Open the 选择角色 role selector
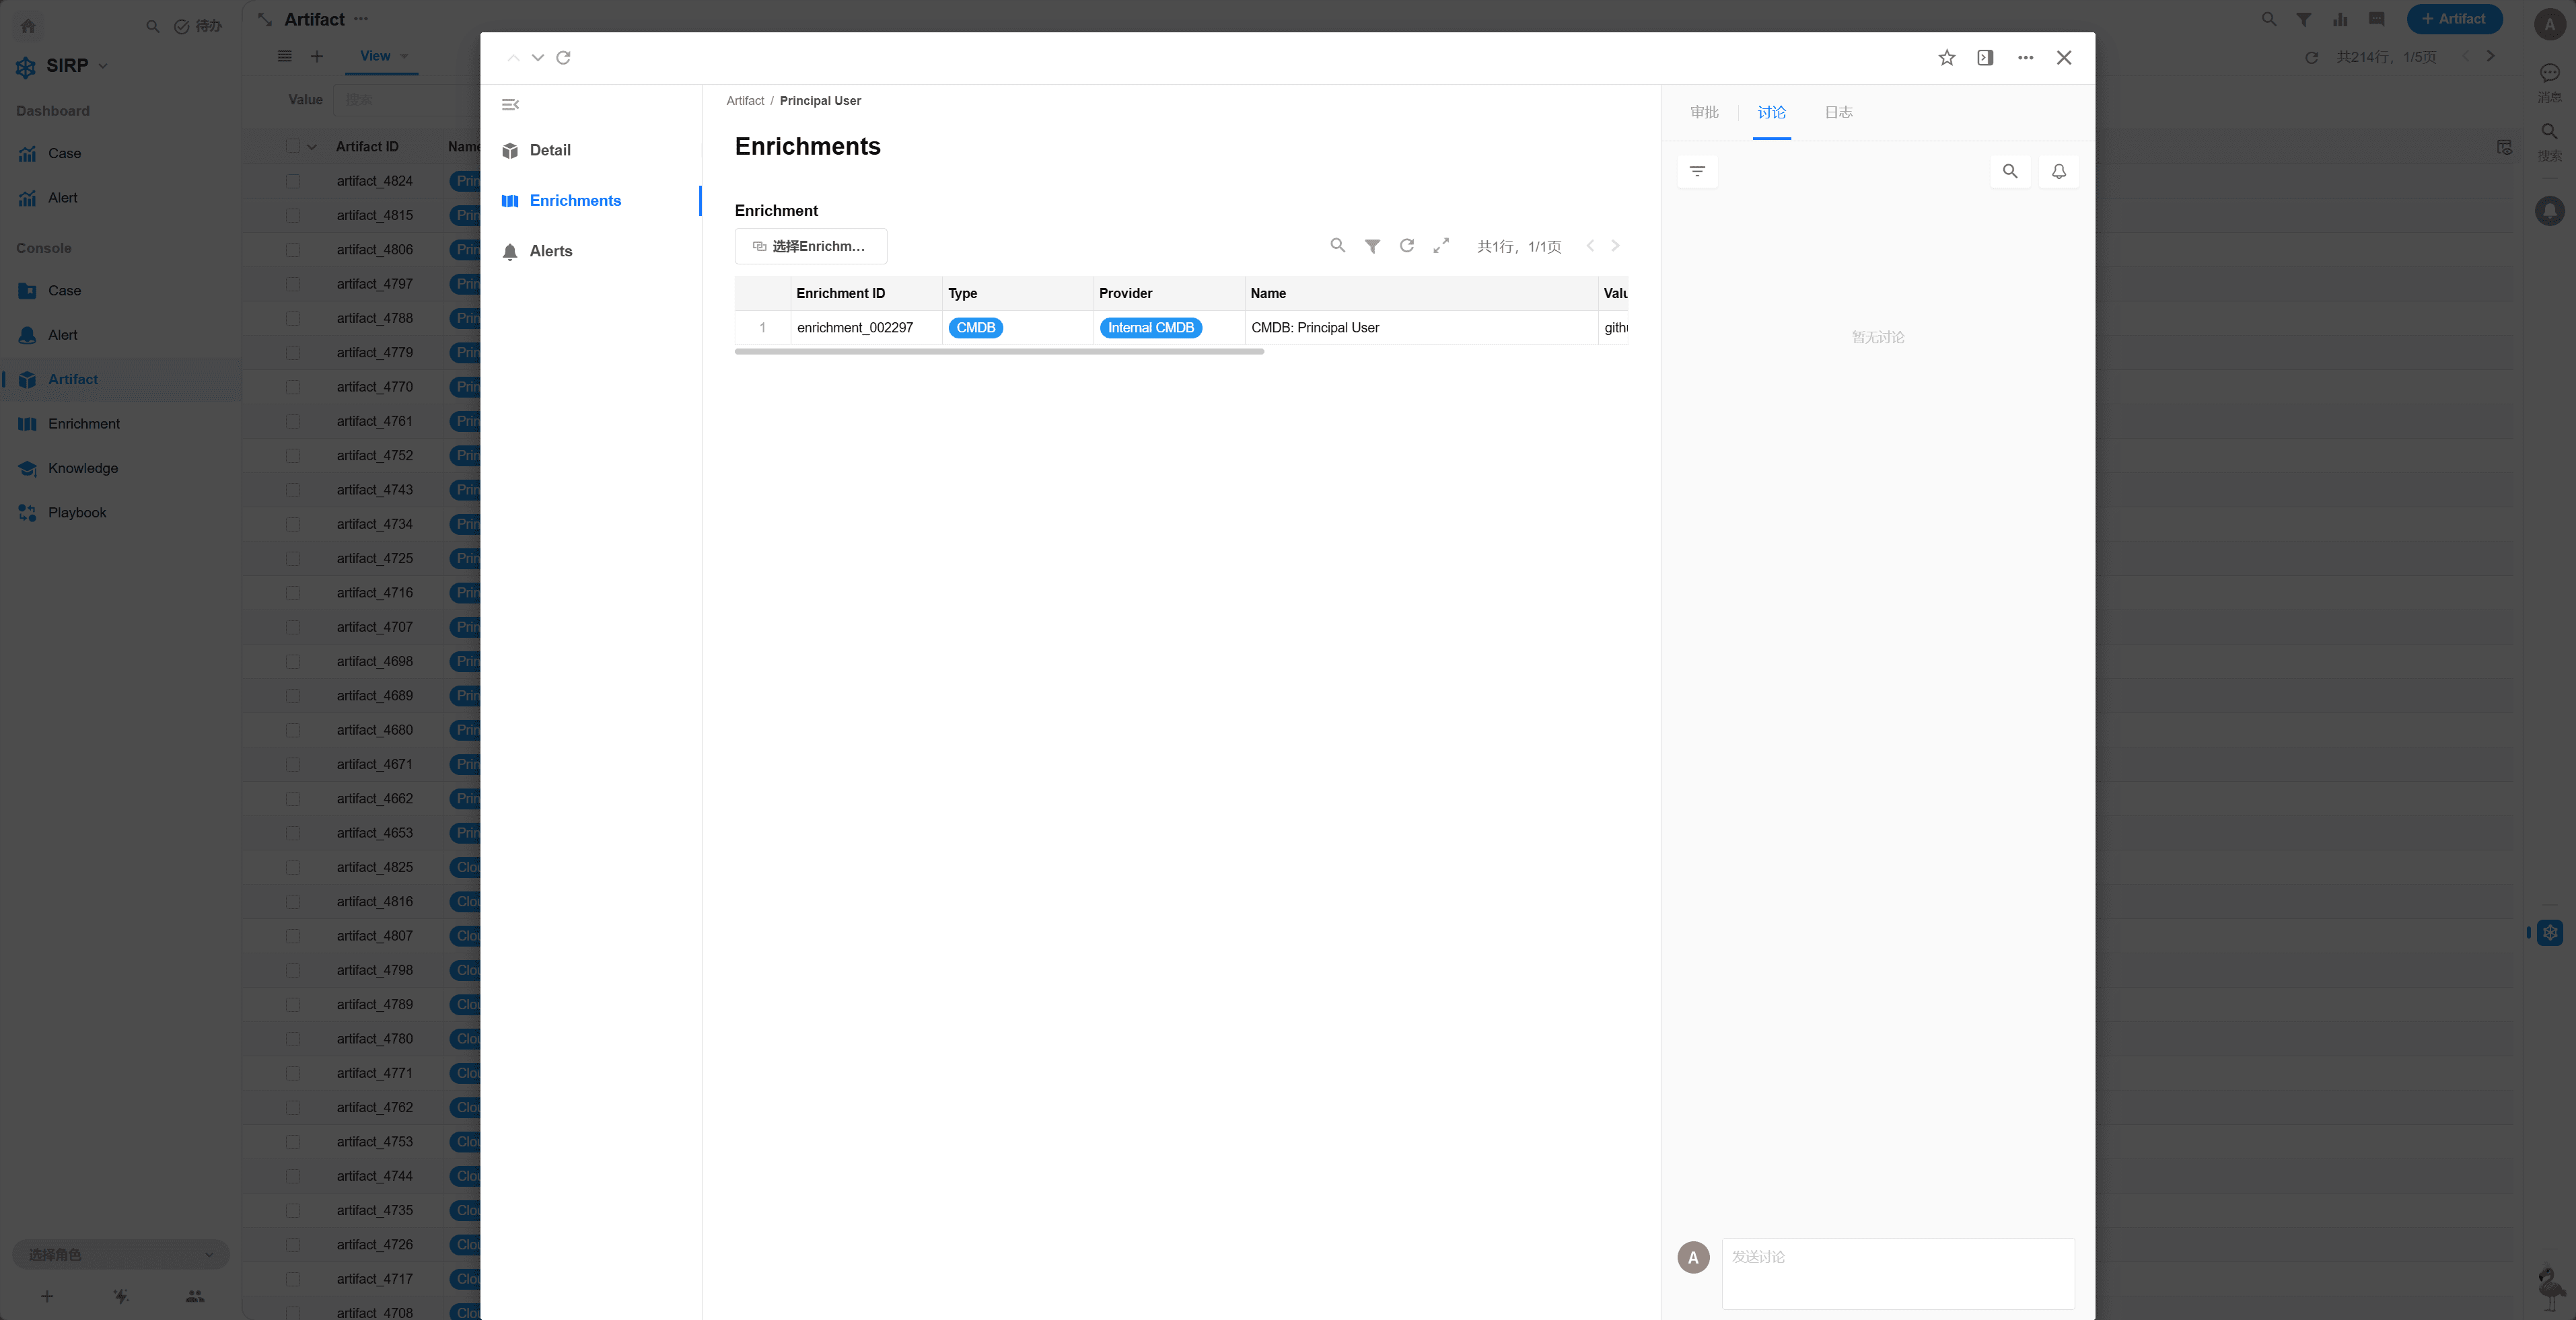 coord(121,1254)
